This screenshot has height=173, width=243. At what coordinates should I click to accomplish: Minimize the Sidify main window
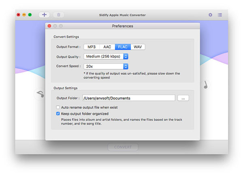[24, 15]
